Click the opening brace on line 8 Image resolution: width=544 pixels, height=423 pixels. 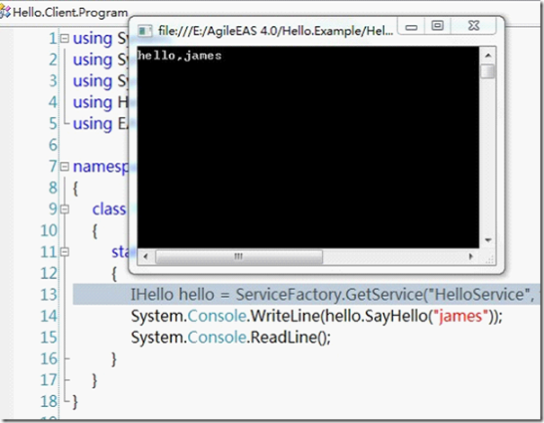[76, 189]
